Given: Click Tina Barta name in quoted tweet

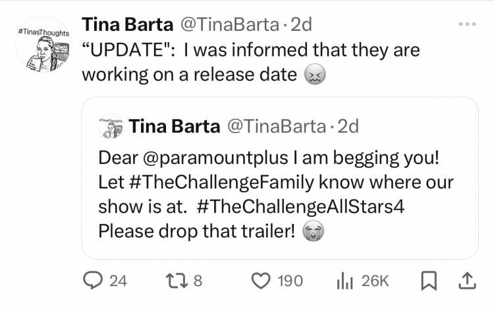Looking at the screenshot, I should [x=175, y=127].
